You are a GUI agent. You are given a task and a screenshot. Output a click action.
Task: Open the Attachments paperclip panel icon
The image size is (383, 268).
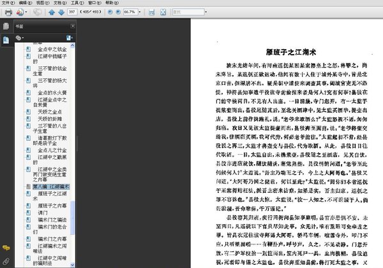tap(6, 262)
